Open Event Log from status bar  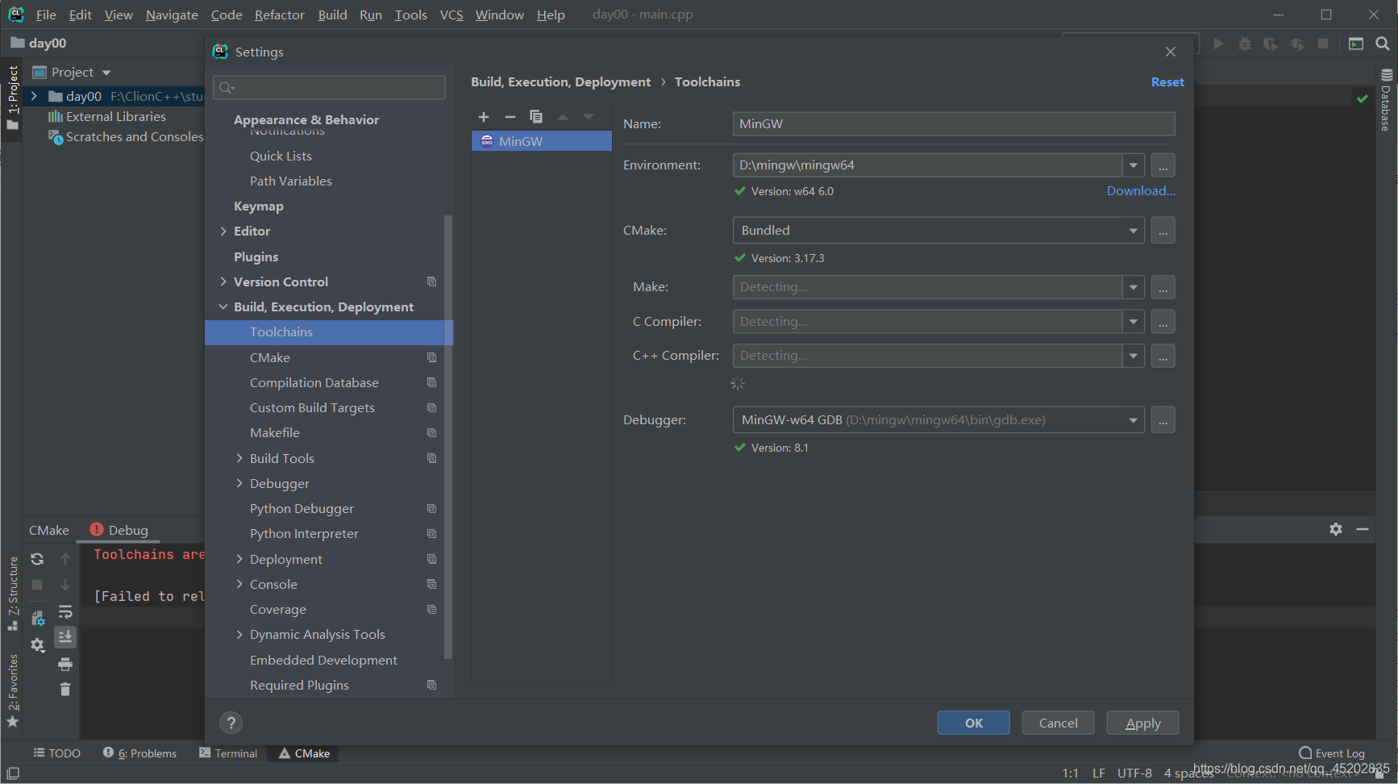click(1332, 753)
